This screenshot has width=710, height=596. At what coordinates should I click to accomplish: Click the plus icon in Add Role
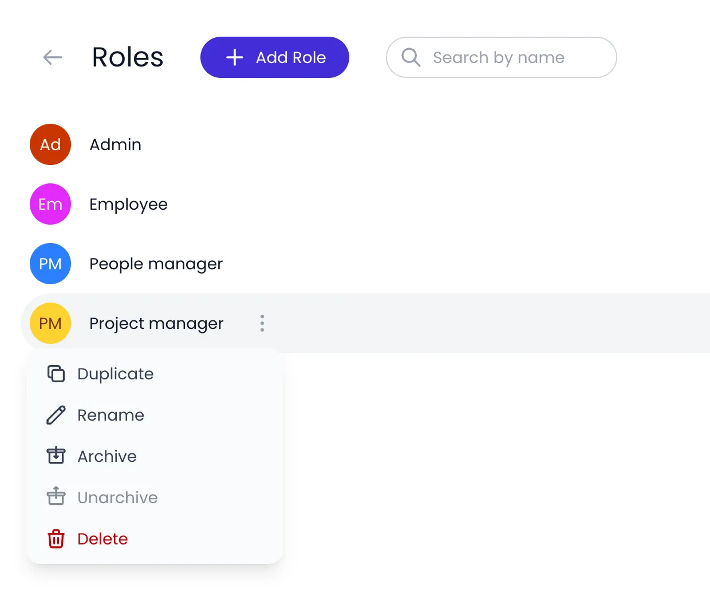click(235, 57)
